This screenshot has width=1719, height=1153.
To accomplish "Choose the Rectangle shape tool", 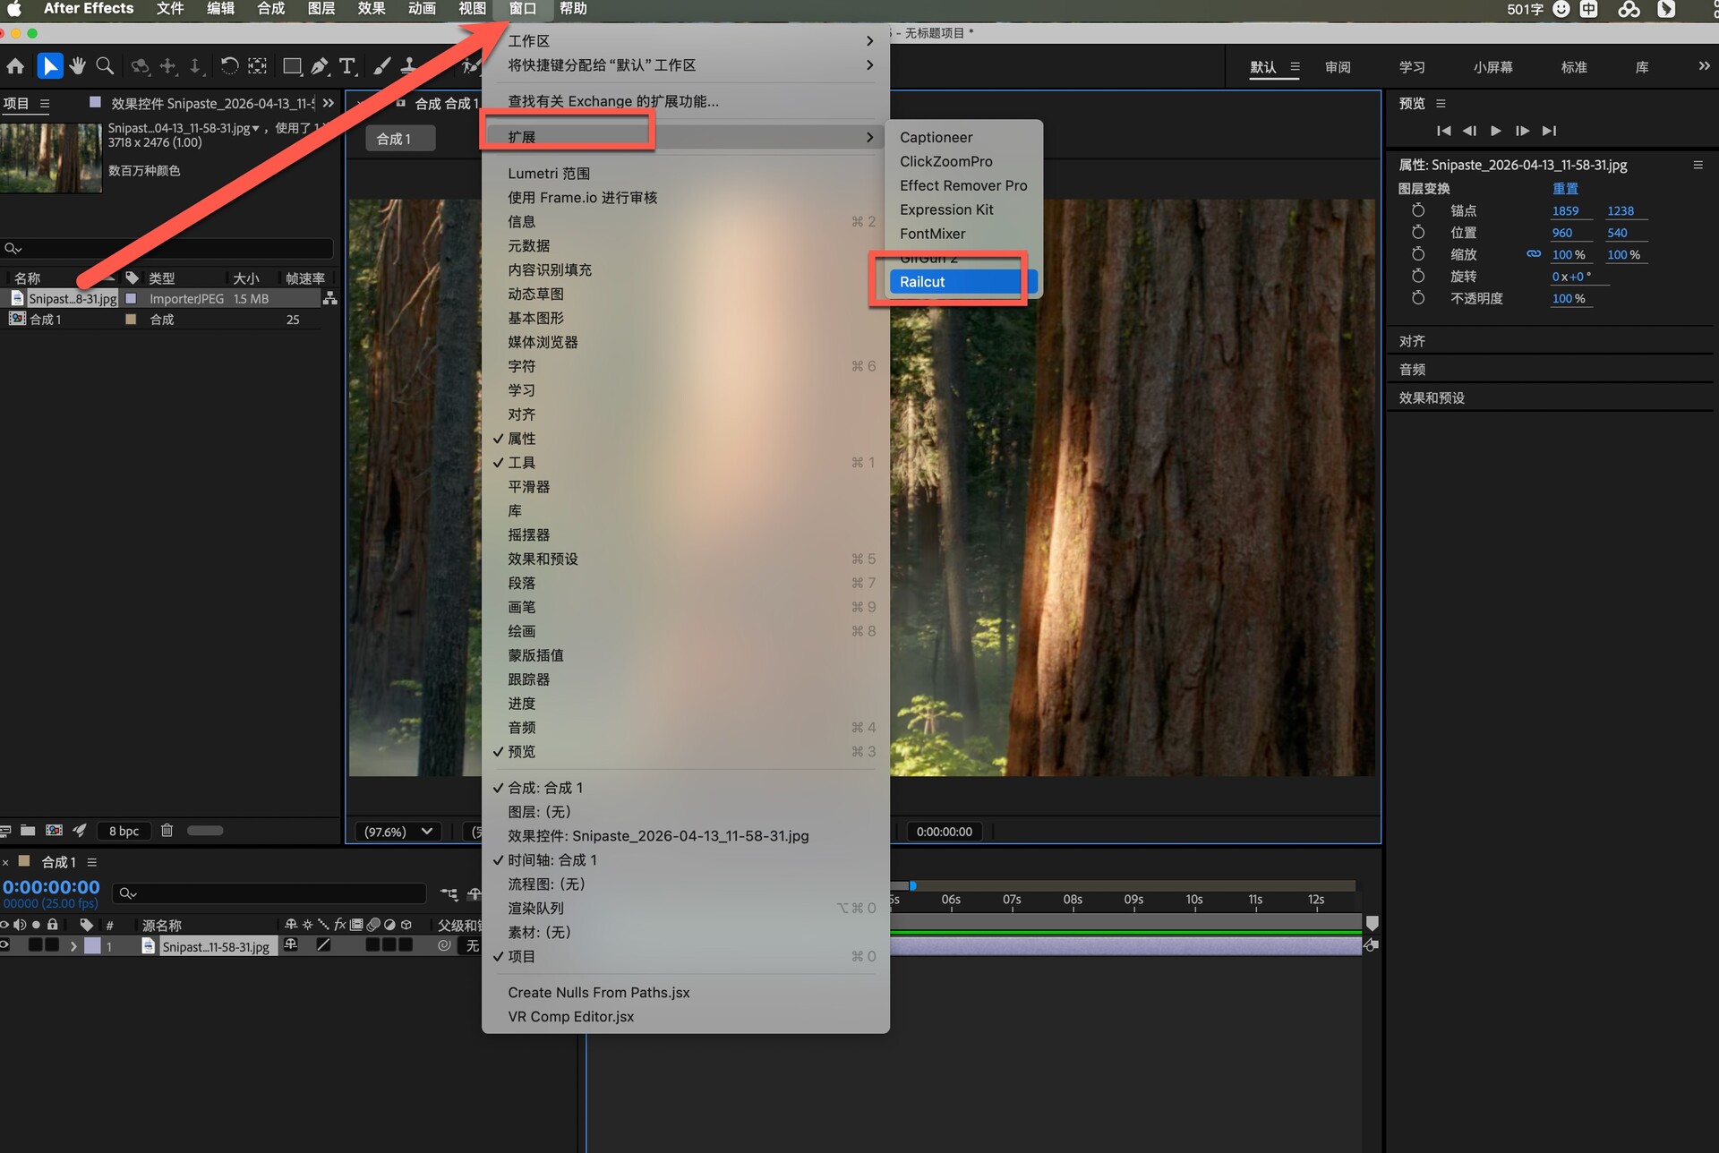I will click(x=292, y=66).
